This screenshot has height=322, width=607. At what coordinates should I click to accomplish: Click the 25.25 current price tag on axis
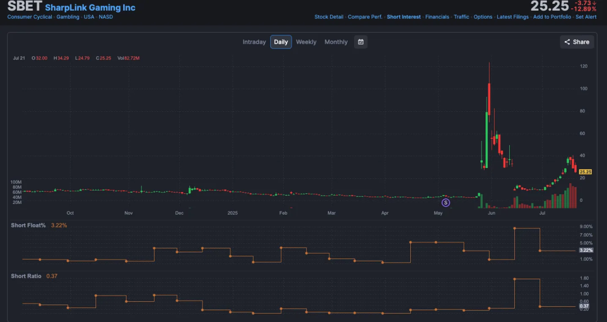586,171
